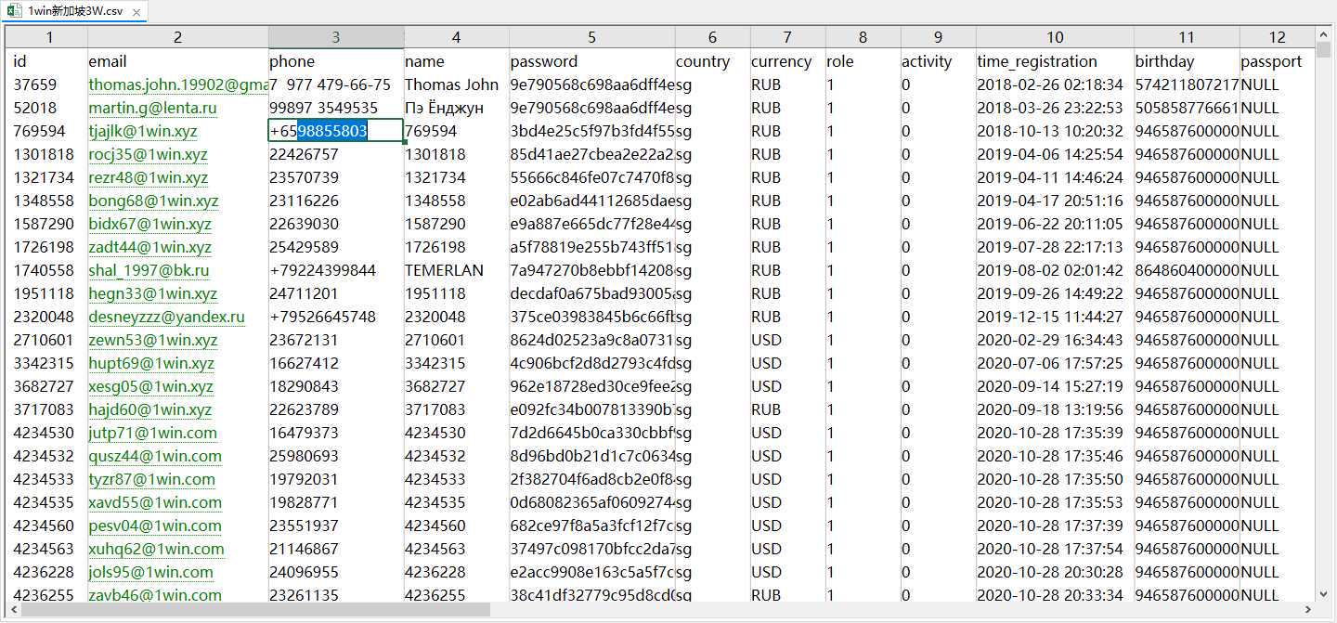Screen dimensions: 1337x623
Task: Click the vertical scrollbar down arrow
Action: (1323, 595)
